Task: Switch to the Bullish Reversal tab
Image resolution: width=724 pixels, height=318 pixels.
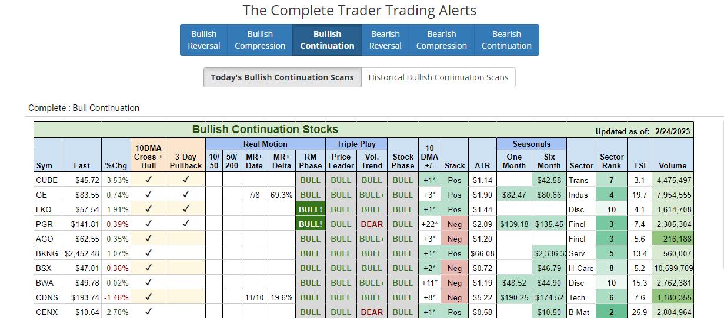Action: coord(204,40)
